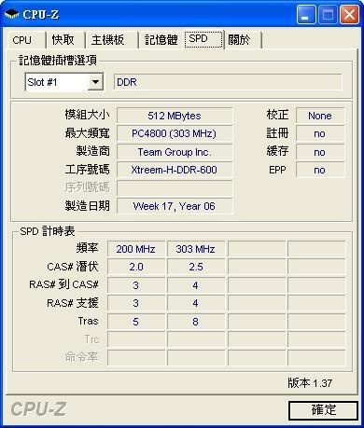Click the 512 MBytes module size value
The width and height of the screenshot is (364, 428).
(175, 116)
